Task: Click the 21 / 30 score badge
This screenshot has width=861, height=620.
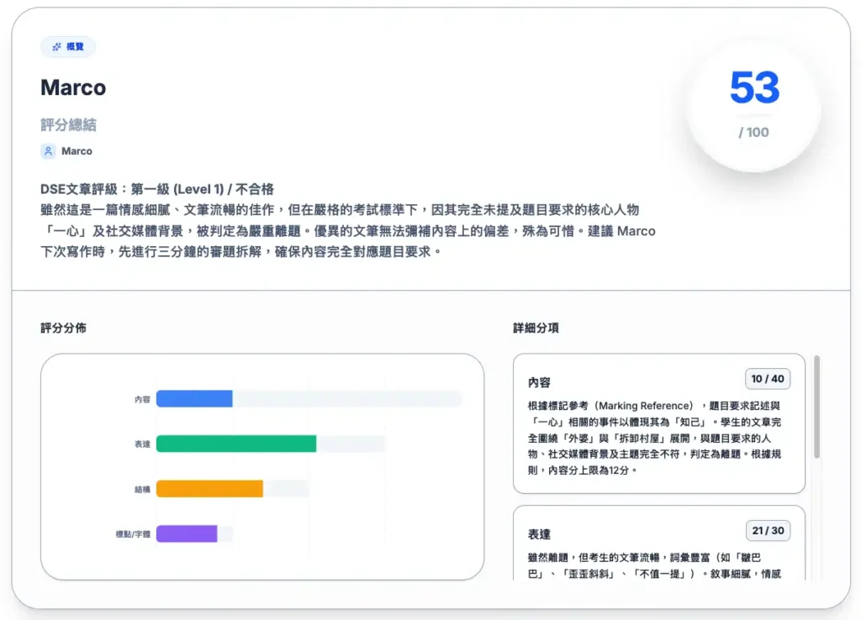Action: pos(767,531)
